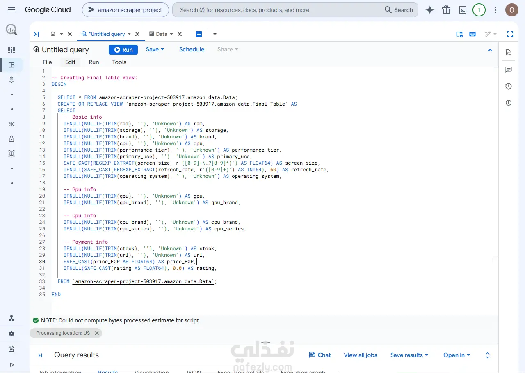Open the amazon-scraper-project project picker

coord(126,10)
